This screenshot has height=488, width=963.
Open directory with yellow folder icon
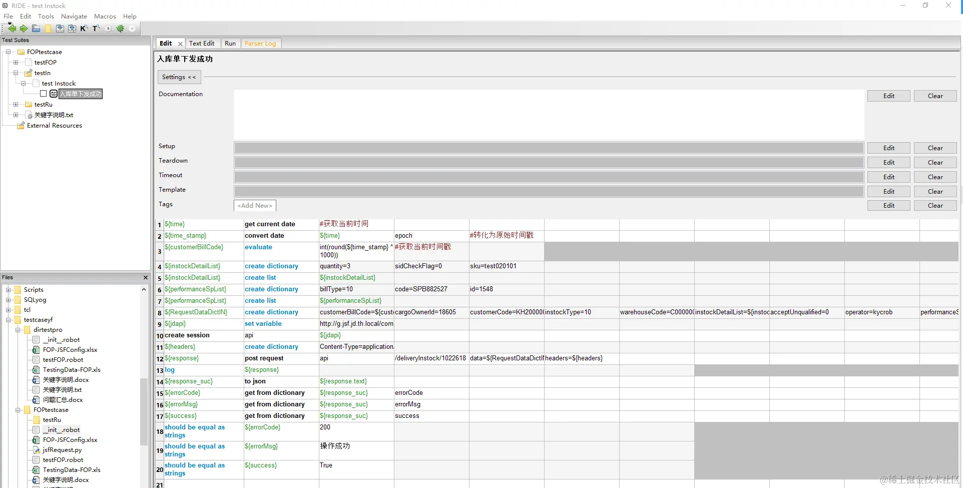click(x=48, y=29)
